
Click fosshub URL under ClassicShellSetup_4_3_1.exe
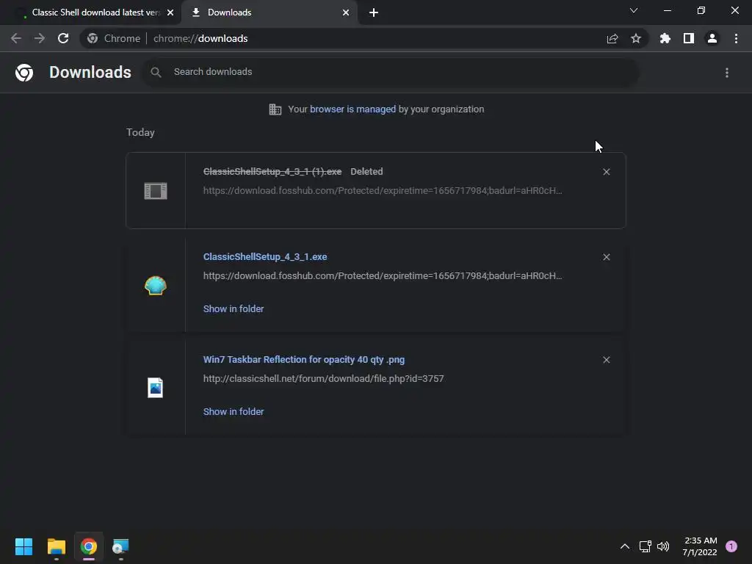pos(383,276)
